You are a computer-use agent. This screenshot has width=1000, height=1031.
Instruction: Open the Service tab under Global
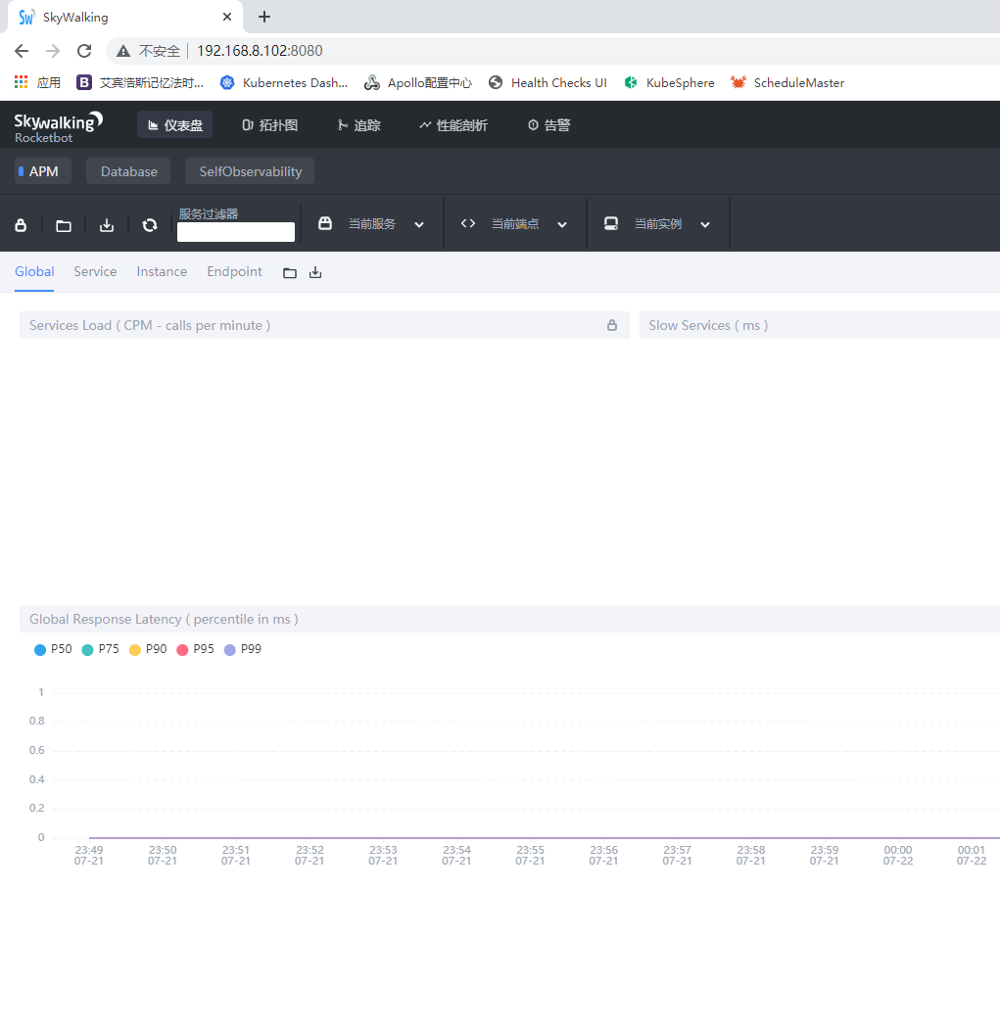pyautogui.click(x=95, y=271)
